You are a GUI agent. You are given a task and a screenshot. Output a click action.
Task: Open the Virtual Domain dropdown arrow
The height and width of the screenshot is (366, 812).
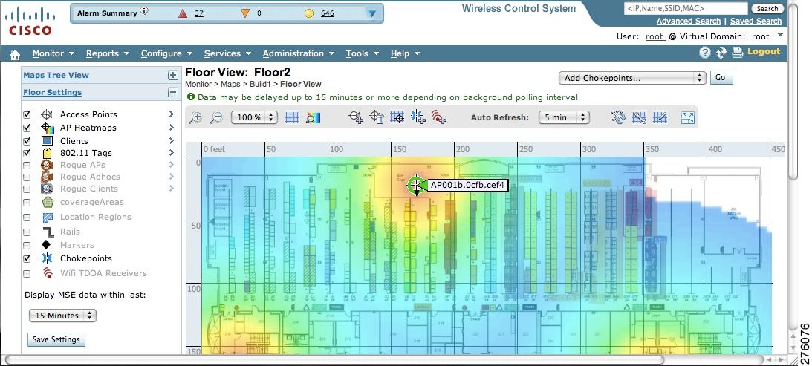click(x=780, y=35)
